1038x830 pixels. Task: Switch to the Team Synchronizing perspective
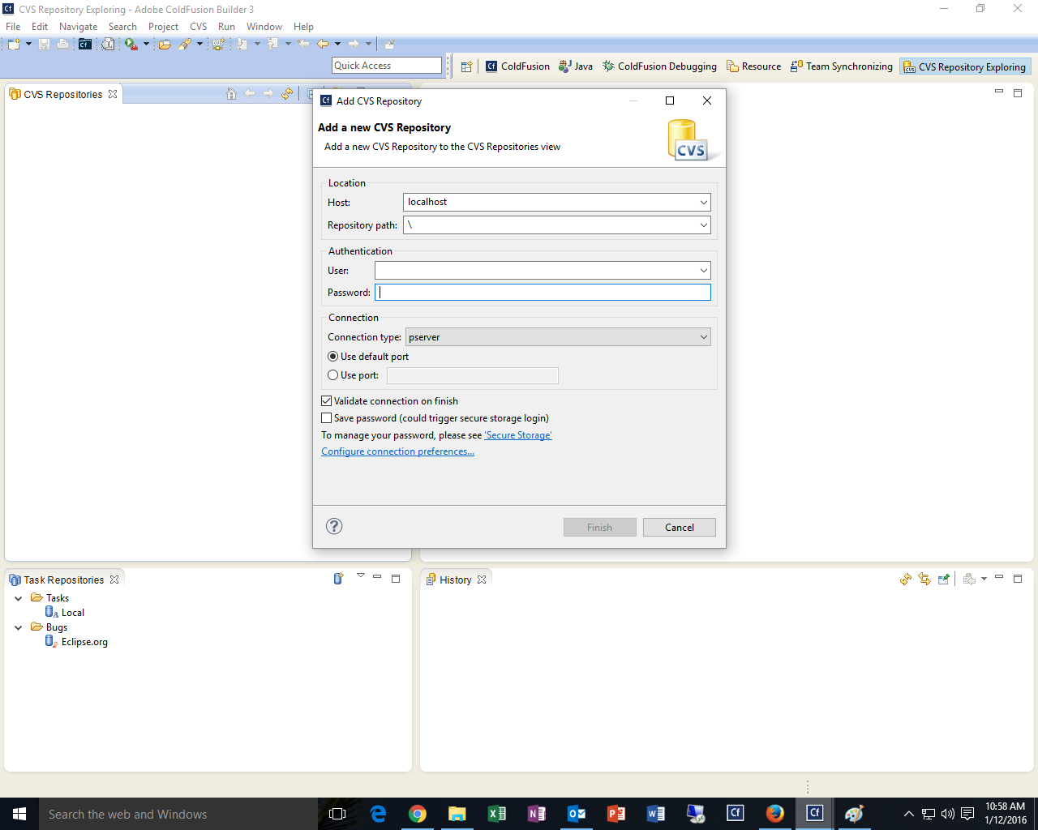[x=842, y=66]
